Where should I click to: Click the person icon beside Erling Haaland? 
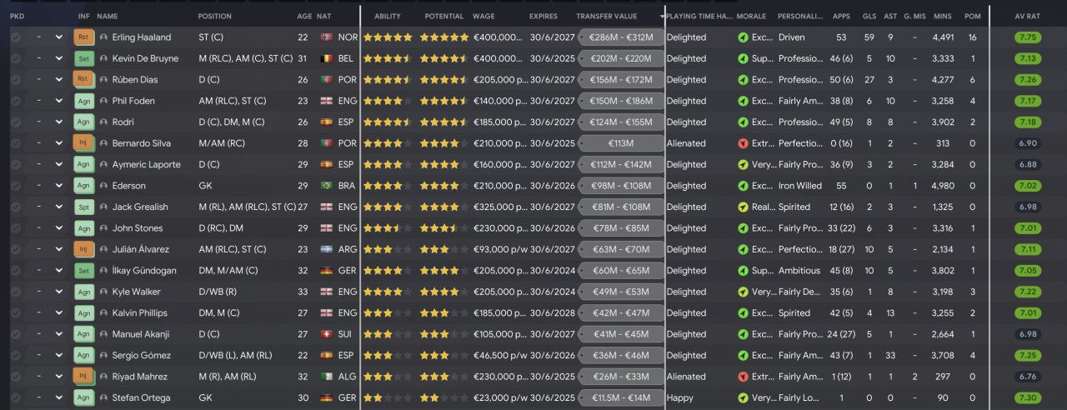(103, 37)
